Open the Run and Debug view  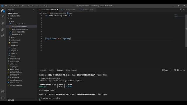click(3, 29)
